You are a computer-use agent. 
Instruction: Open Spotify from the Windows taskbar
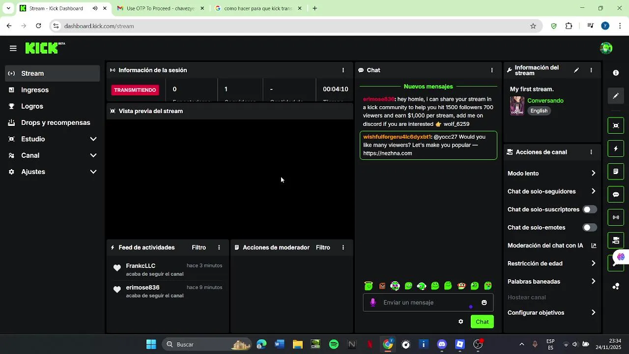point(334,345)
